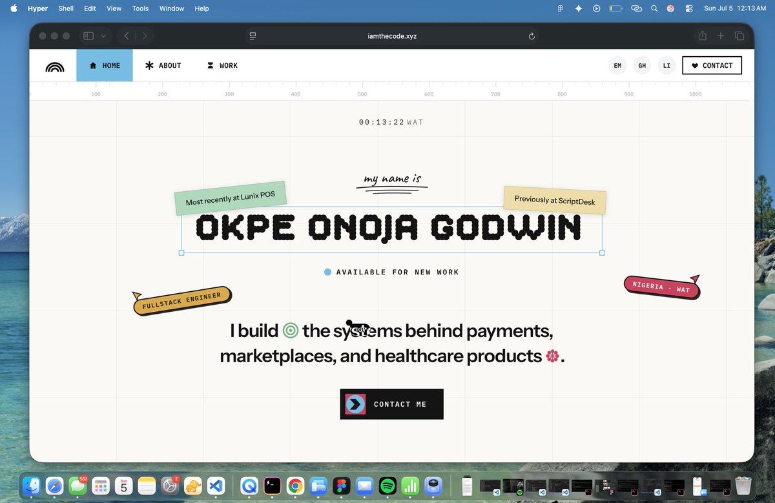This screenshot has height=503, width=775.
Task: Open the Tools menu
Action: point(140,8)
